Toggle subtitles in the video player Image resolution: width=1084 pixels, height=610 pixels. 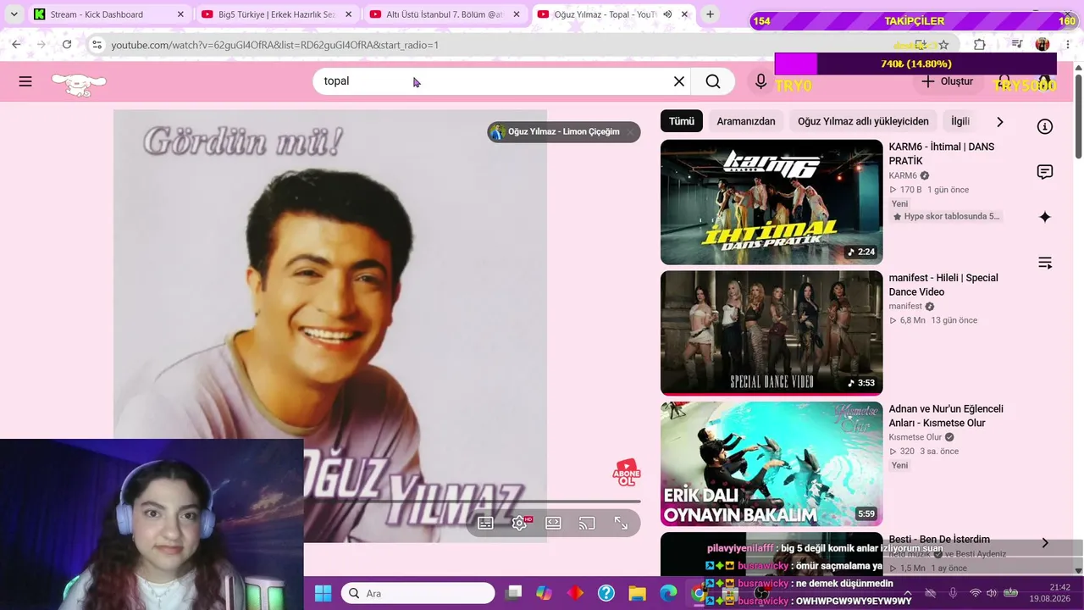point(485,524)
